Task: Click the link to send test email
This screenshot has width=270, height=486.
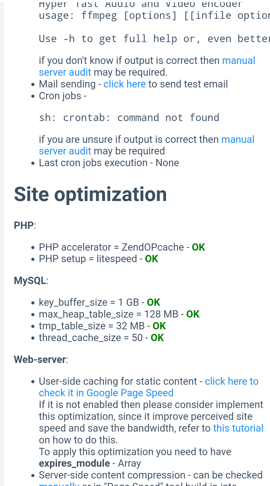Action: (x=124, y=84)
